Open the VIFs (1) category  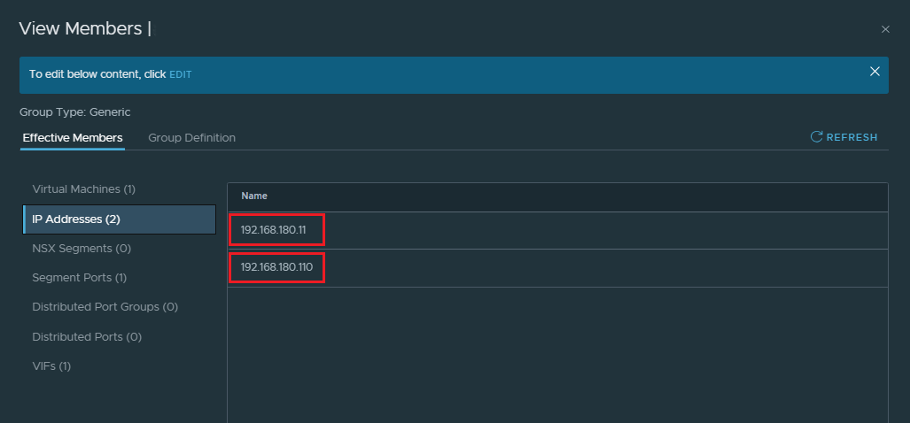click(x=51, y=366)
